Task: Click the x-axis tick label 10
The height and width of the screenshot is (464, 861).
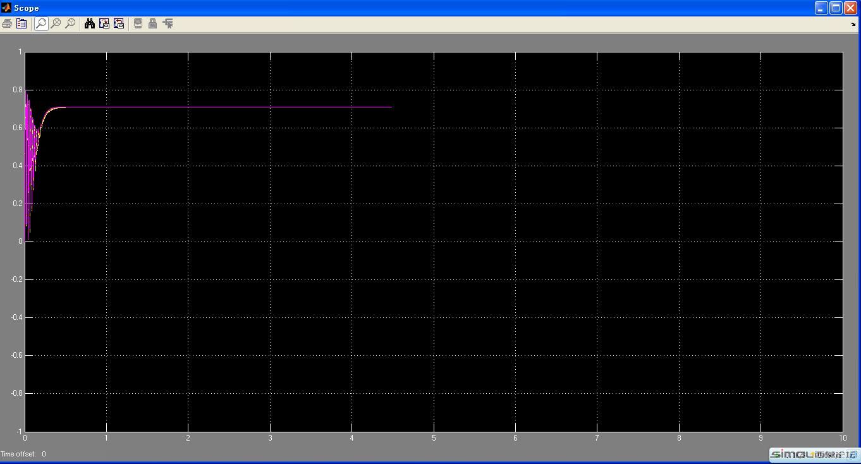Action: [x=842, y=438]
